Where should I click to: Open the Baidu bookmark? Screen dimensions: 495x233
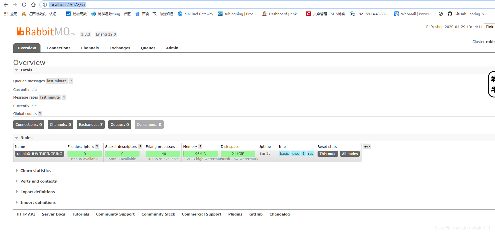(x=154, y=14)
